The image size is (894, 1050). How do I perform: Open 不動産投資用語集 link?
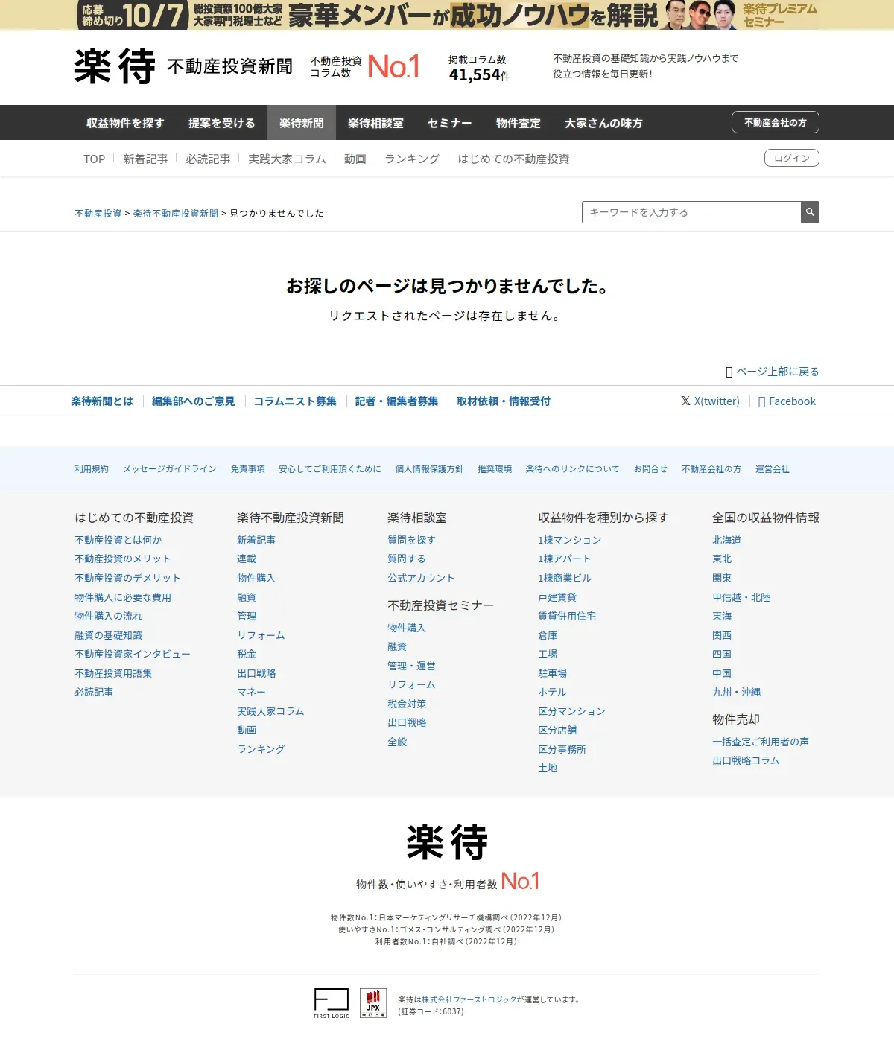[113, 673]
